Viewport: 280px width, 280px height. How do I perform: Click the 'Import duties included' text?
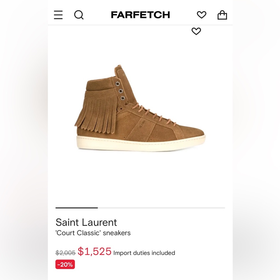tap(144, 253)
